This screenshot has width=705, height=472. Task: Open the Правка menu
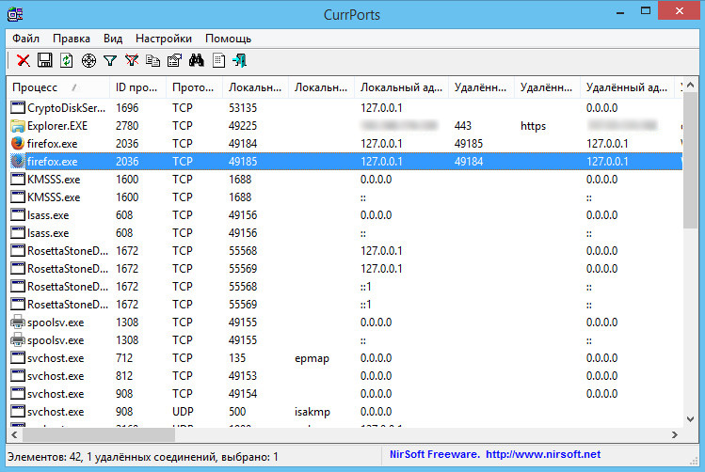(x=72, y=39)
